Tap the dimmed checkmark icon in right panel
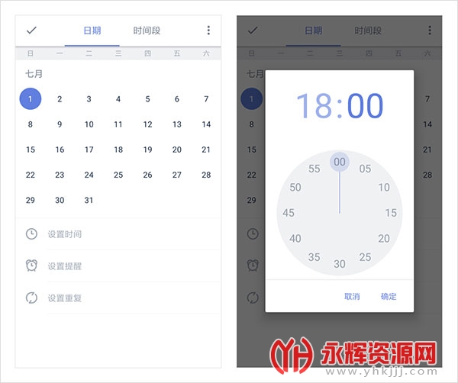Image resolution: width=458 pixels, height=383 pixels. 253,30
